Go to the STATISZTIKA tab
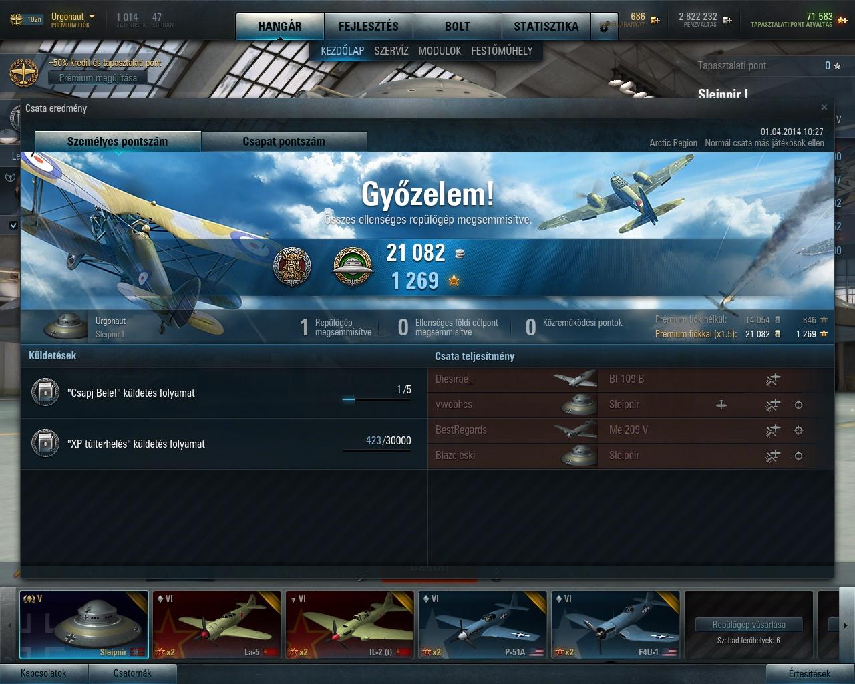The height and width of the screenshot is (684, 855). [546, 27]
